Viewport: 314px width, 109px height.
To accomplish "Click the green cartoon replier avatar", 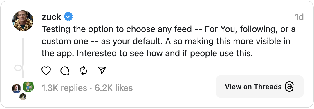I will [28, 87].
